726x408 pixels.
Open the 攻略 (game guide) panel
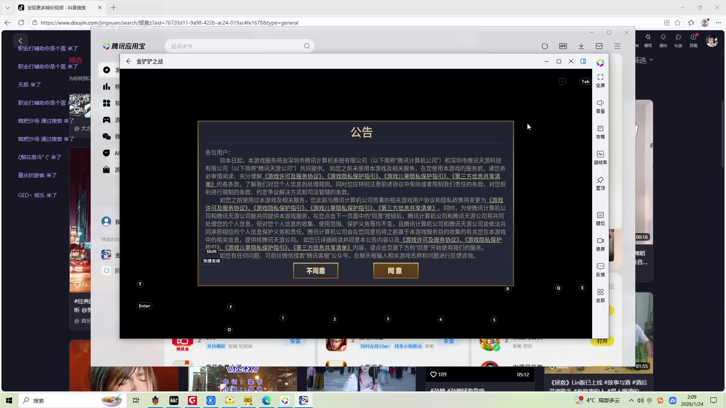tap(600, 132)
